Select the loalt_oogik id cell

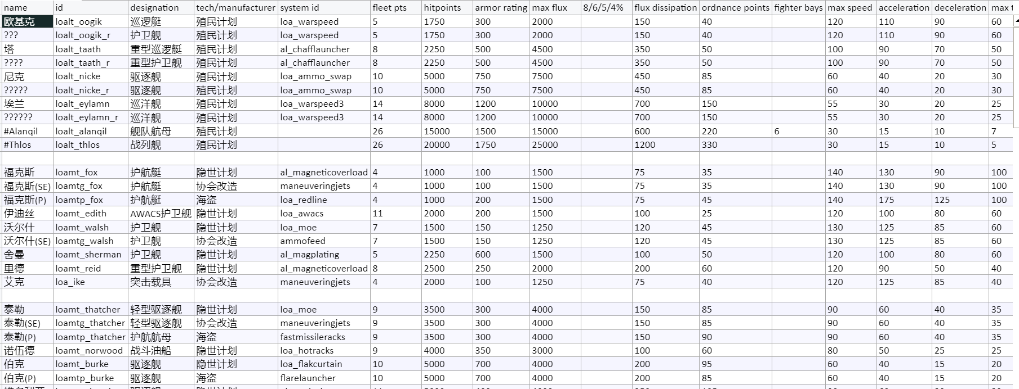(x=90, y=22)
